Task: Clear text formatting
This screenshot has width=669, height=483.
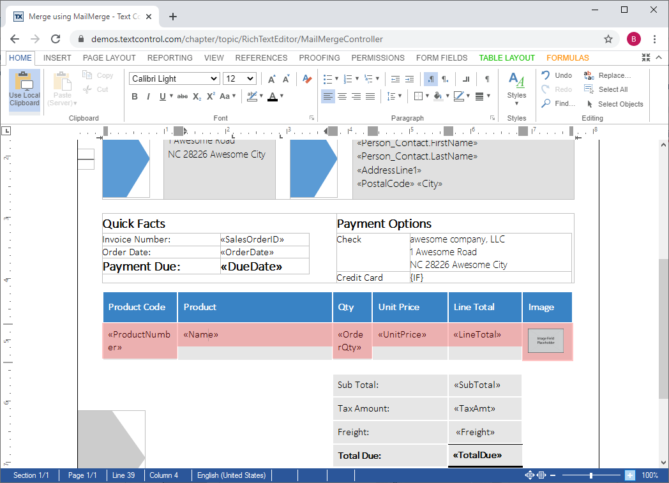Action: click(x=307, y=79)
